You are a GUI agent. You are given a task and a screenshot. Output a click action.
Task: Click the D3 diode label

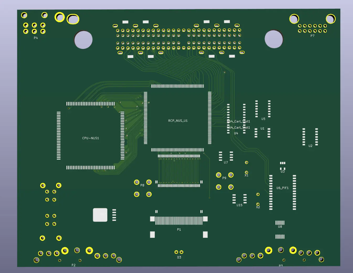(179, 257)
